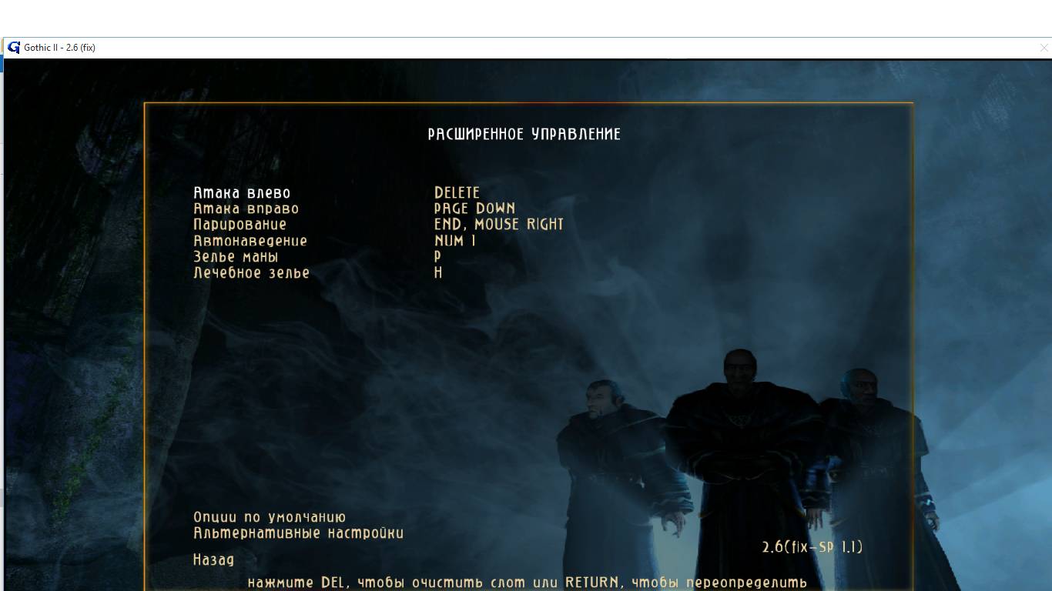Select the Атака влево control option
This screenshot has height=591, width=1052.
[x=242, y=192]
